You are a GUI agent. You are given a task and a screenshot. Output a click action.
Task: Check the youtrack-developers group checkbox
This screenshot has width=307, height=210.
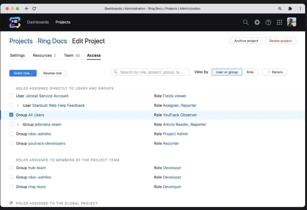(11, 144)
